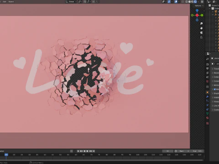Screen dimensions: 219x164
Task: Toggle the snapping magnet
Action: click(85, 2)
